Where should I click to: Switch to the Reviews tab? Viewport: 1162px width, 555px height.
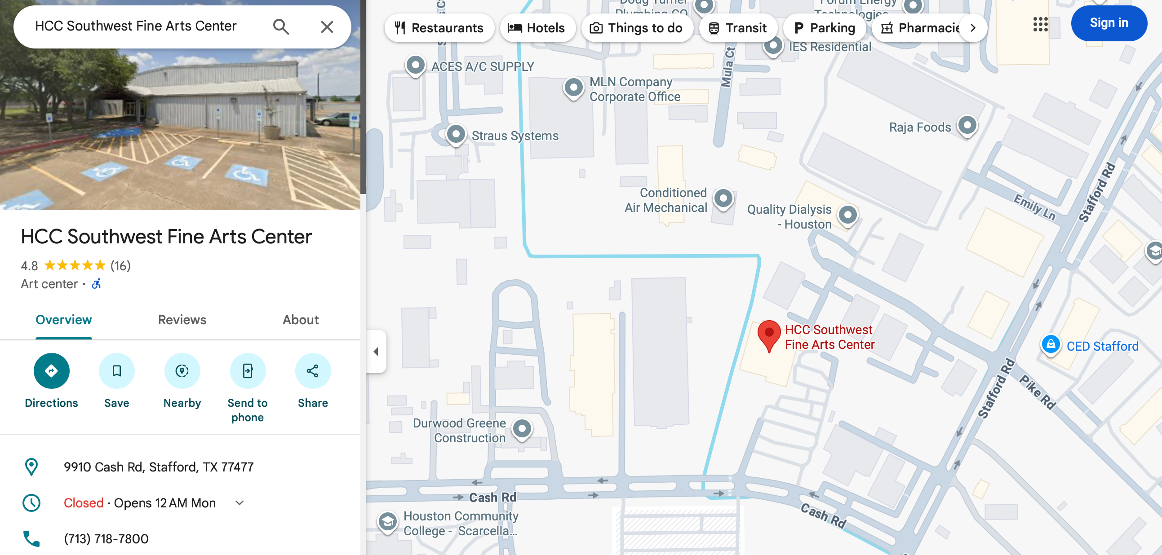[x=182, y=320]
